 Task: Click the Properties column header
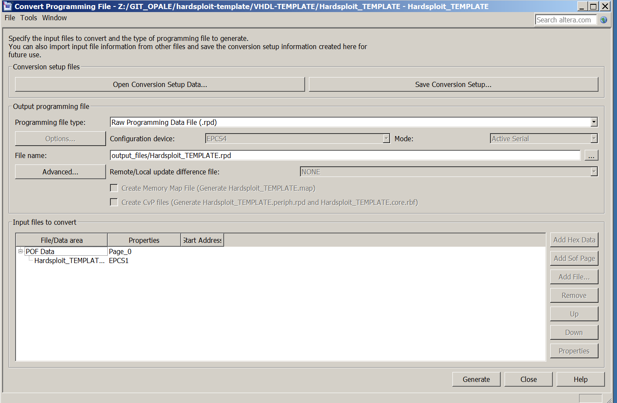point(144,240)
